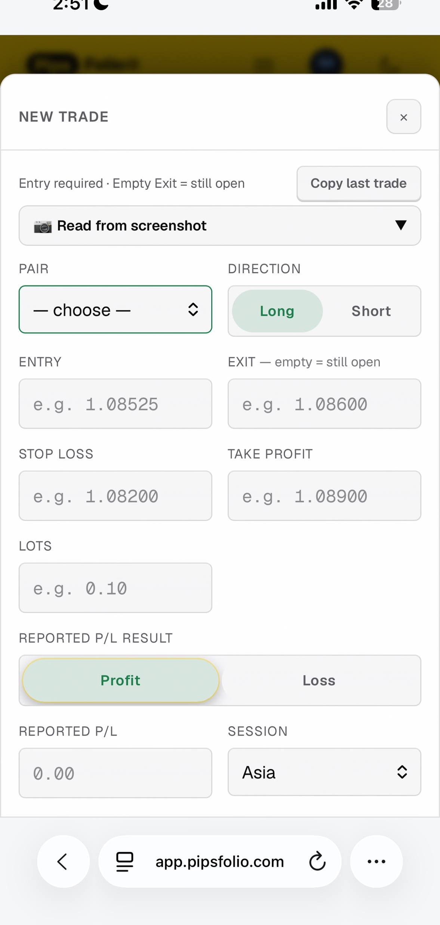Open the browser three-dots menu
The image size is (440, 925).
tap(376, 861)
